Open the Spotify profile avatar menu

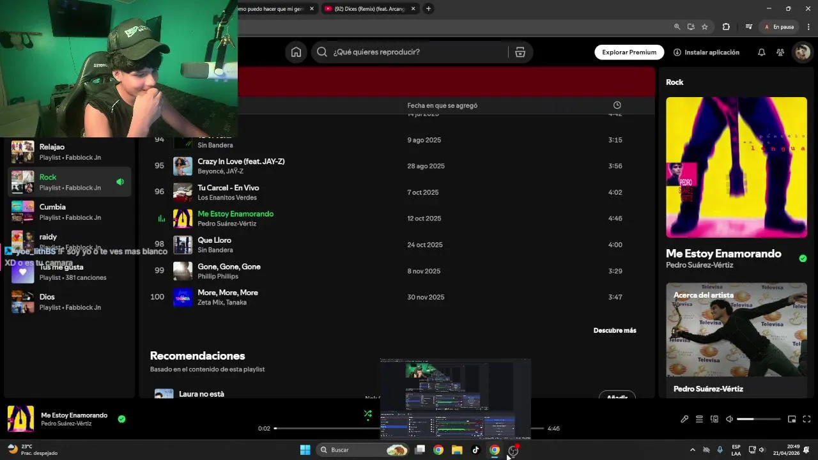pos(801,52)
